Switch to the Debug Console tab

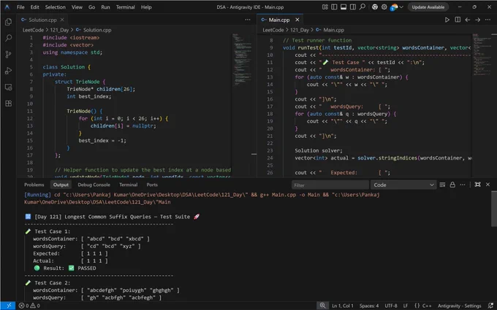pyautogui.click(x=94, y=185)
